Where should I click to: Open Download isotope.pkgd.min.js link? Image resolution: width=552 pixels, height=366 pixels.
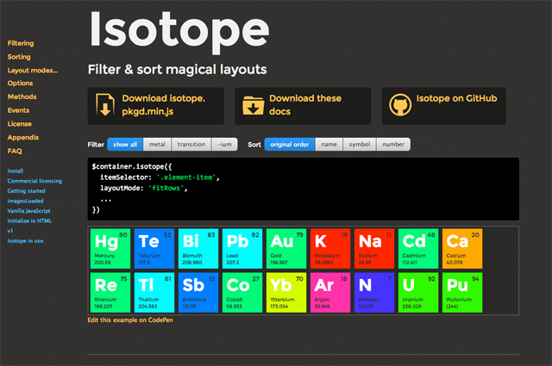pyautogui.click(x=155, y=106)
